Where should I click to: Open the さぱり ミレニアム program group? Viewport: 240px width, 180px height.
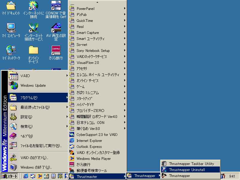click(x=97, y=92)
